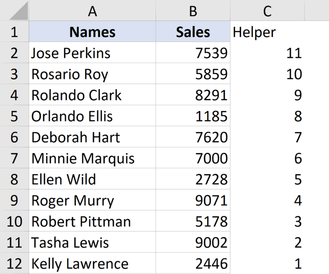Select row 5 header
Screen dimensions: 329x274
(14, 116)
